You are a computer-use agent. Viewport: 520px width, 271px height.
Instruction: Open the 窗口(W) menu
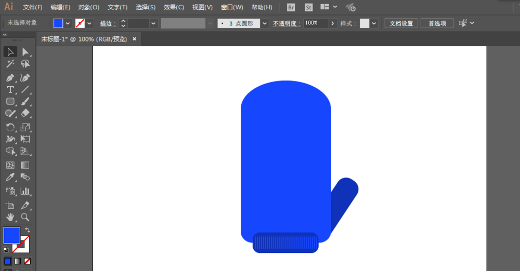[232, 7]
